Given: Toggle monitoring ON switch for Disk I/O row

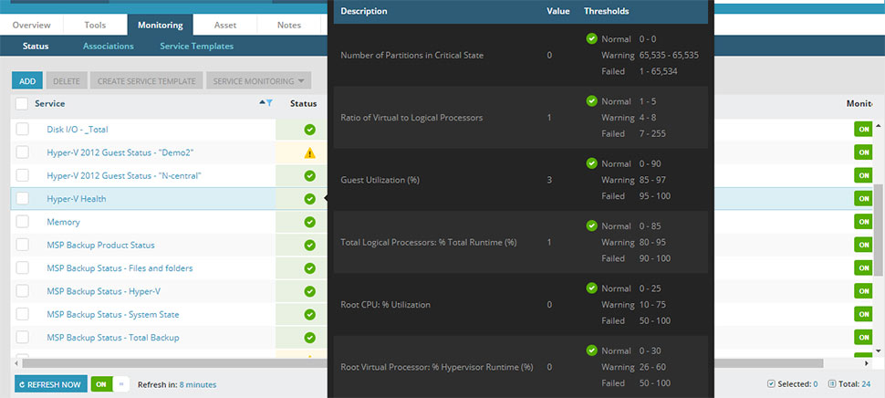Looking at the screenshot, I should pos(863,130).
